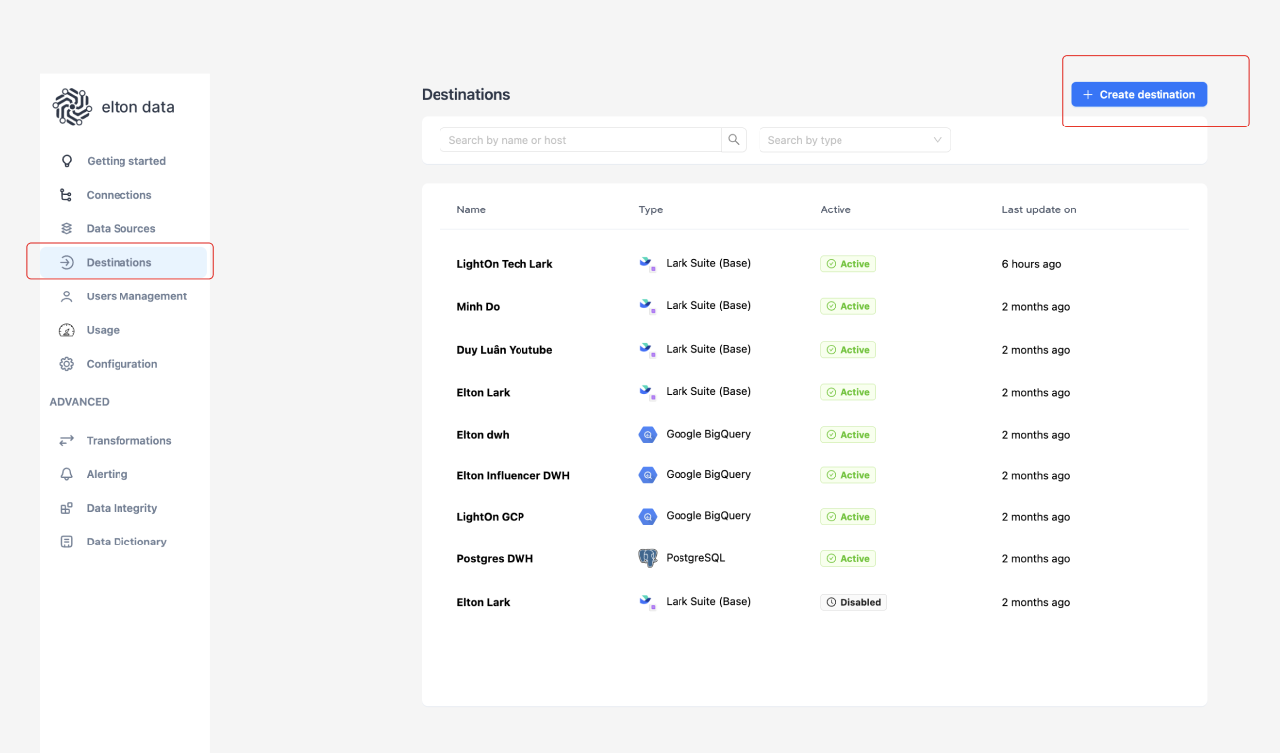Open the Minh Do destination
1280x753 pixels.
pos(478,307)
